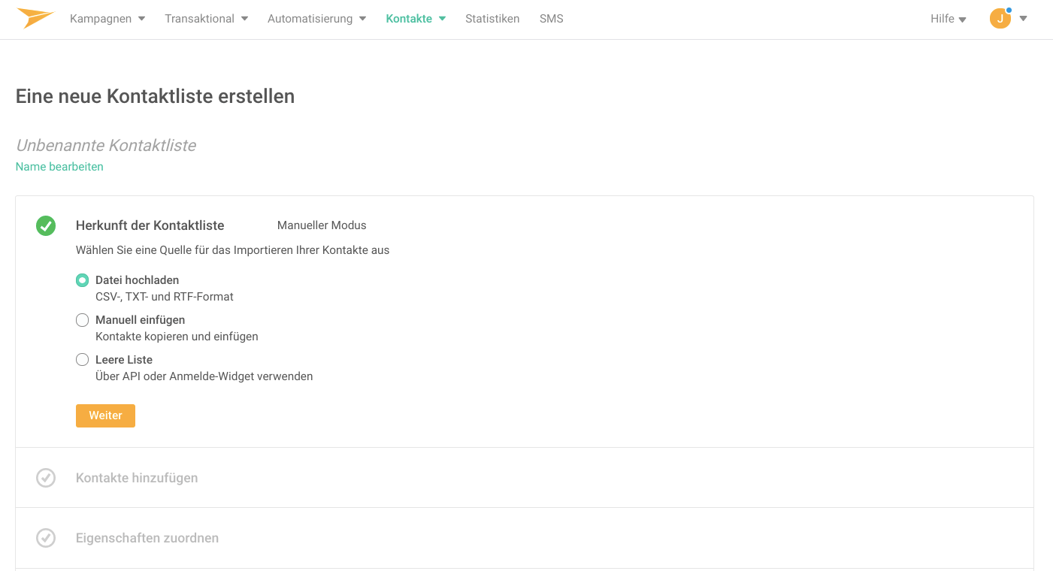Click Kontakte kopieren und einfügen description
Screen dimensions: 1053x571
pyautogui.click(x=177, y=337)
